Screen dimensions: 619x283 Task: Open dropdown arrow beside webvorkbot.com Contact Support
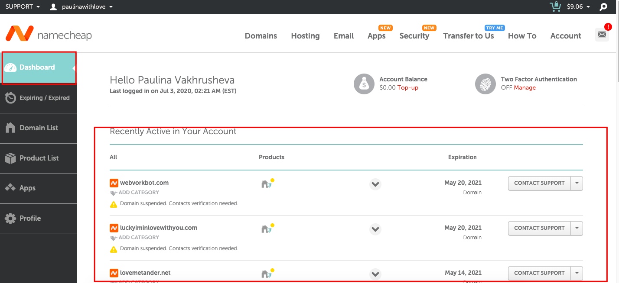[577, 183]
